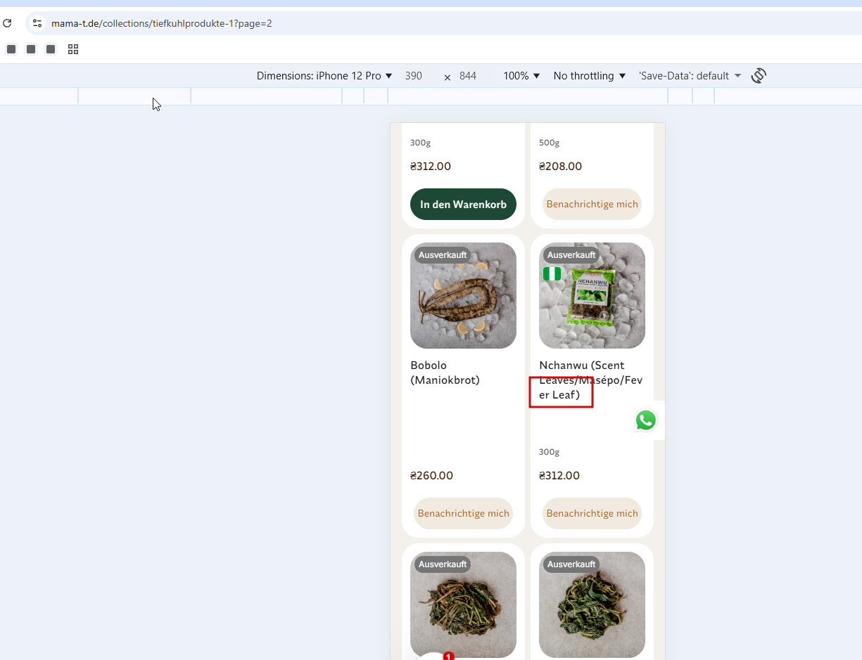Add ₴312.00 item with In den Warenkorb

click(463, 205)
